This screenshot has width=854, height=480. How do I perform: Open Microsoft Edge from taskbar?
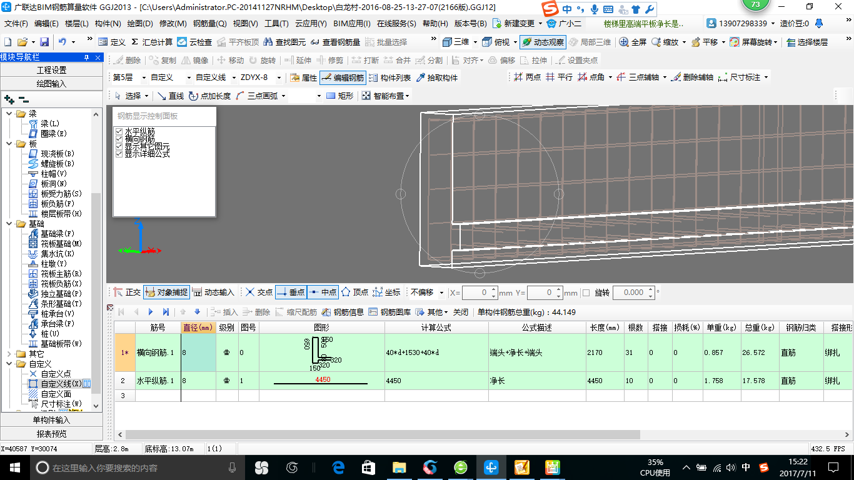tap(339, 467)
